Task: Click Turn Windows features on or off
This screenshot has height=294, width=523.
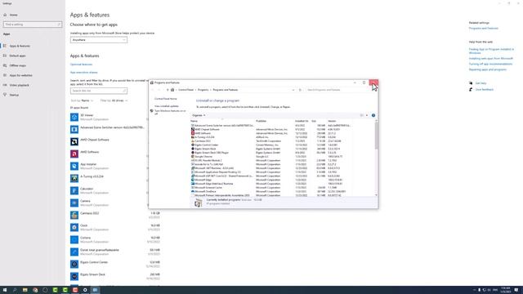Action: (170, 112)
